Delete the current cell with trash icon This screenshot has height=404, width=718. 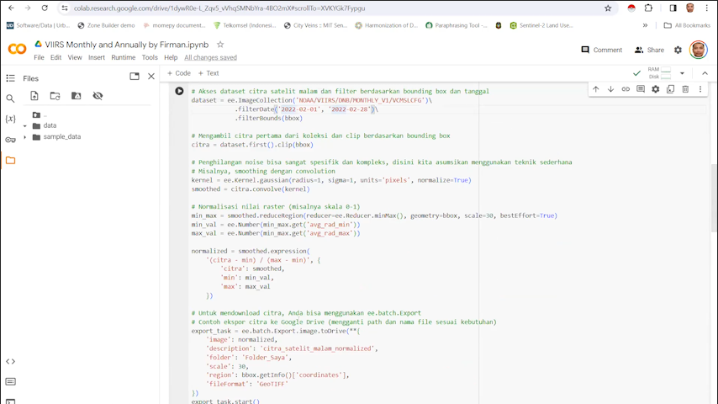point(685,89)
